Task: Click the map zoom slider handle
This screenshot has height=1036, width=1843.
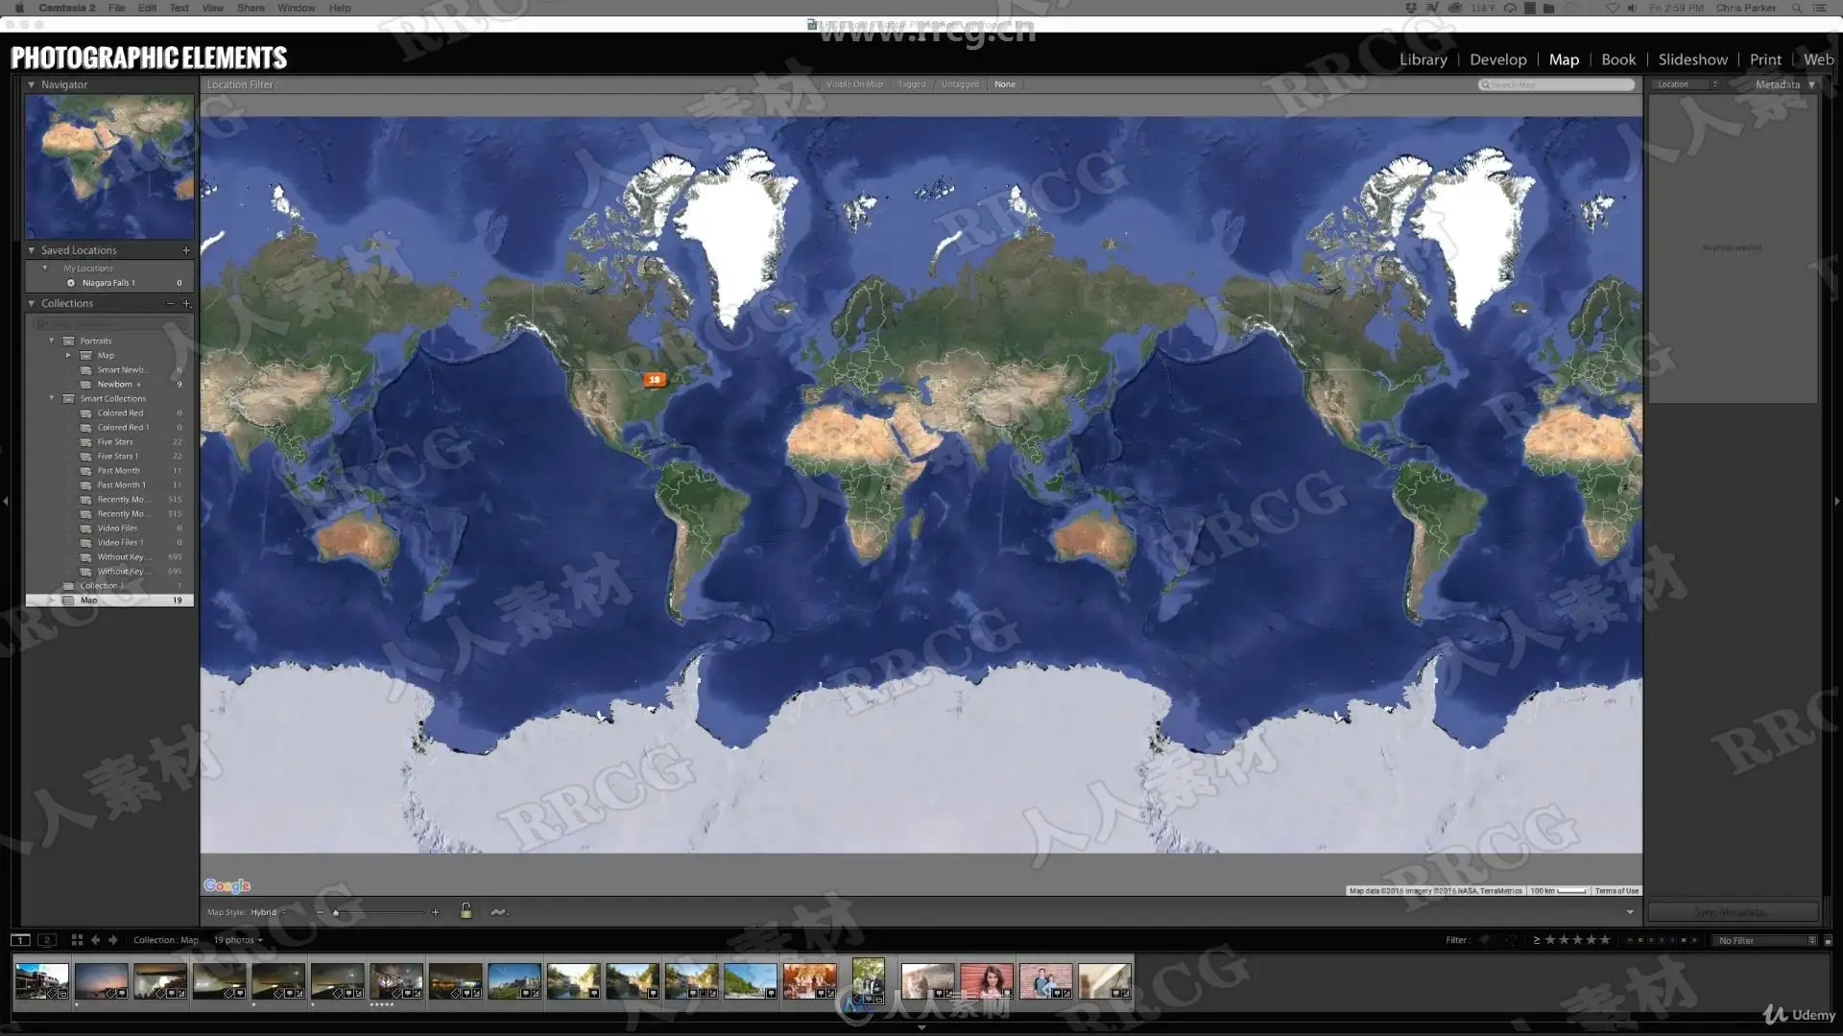Action: (x=335, y=913)
